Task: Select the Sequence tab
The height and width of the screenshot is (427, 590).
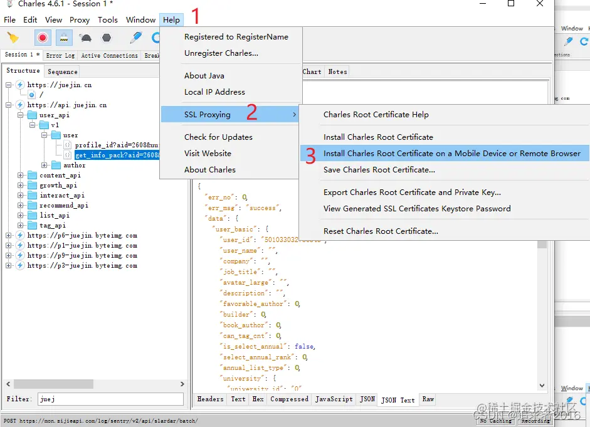Action: pos(63,71)
